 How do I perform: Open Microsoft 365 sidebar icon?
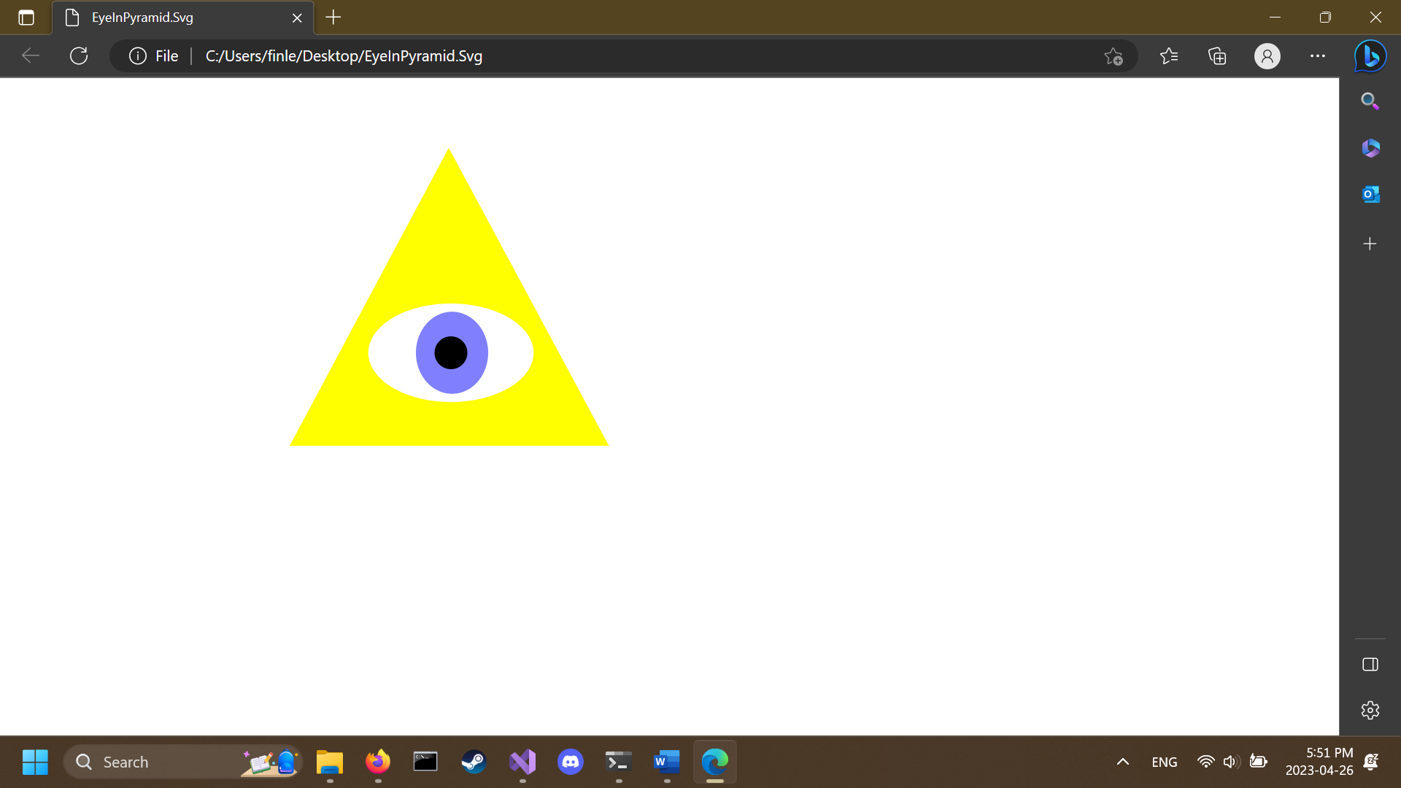click(x=1370, y=148)
